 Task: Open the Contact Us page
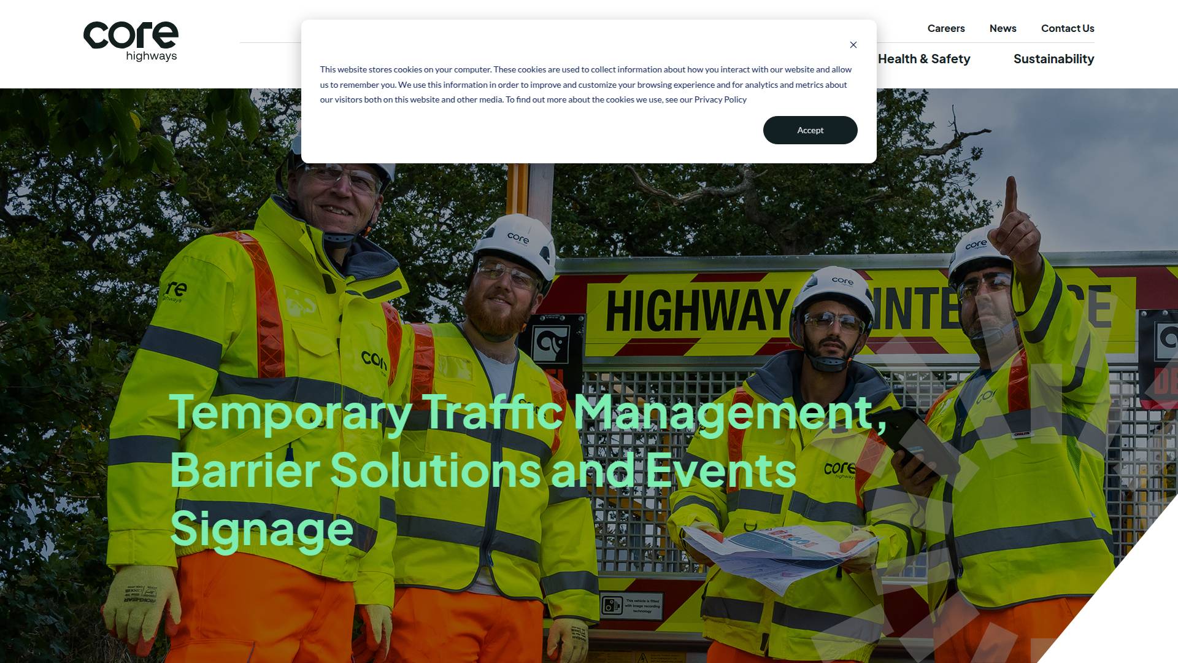1067,28
